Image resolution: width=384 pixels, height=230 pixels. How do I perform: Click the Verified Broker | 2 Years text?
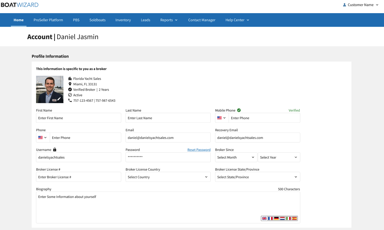coord(91,90)
